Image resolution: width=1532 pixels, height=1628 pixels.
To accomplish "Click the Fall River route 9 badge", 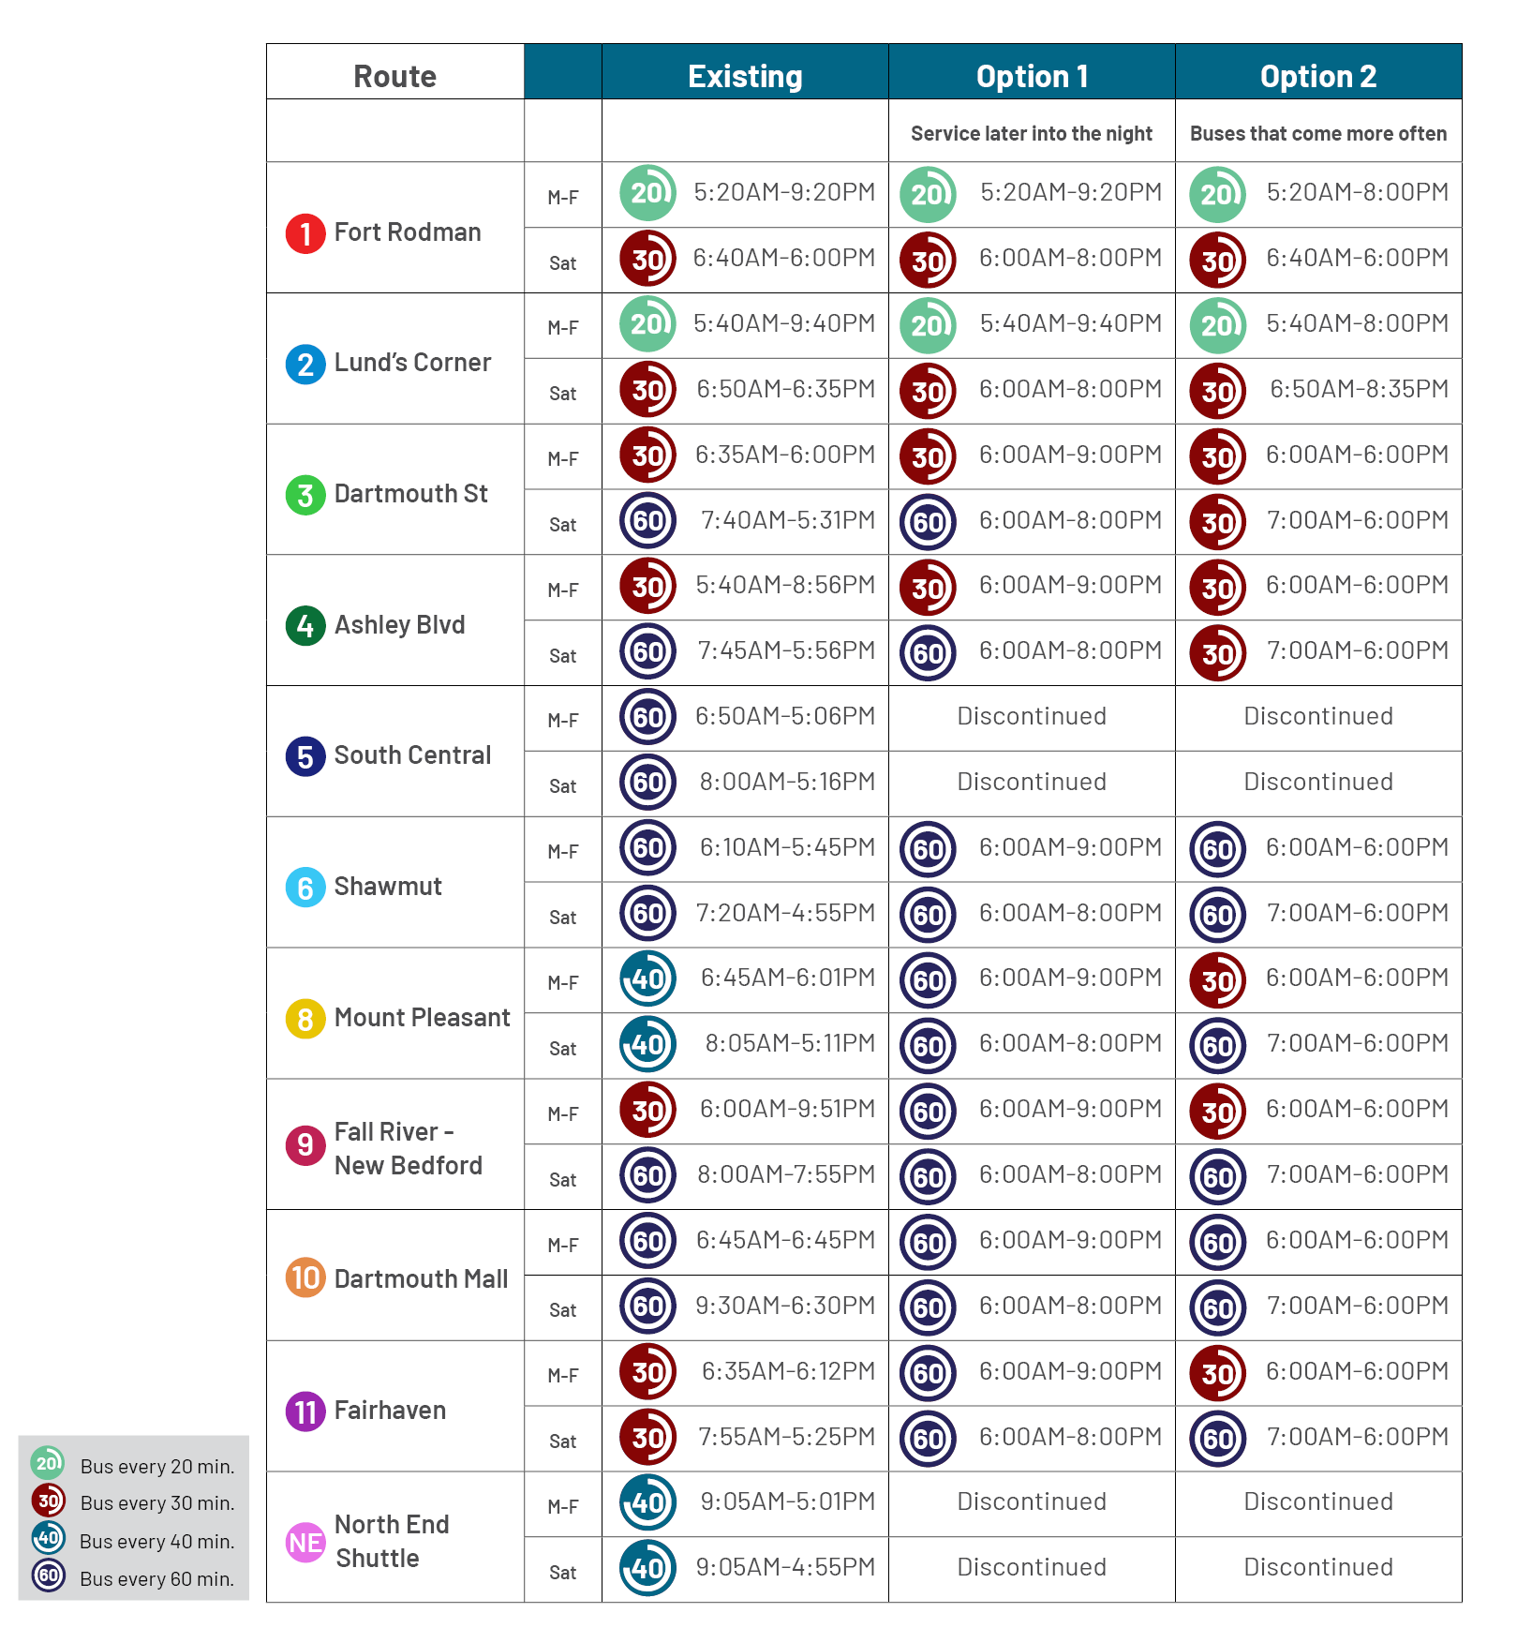I will [x=305, y=1145].
